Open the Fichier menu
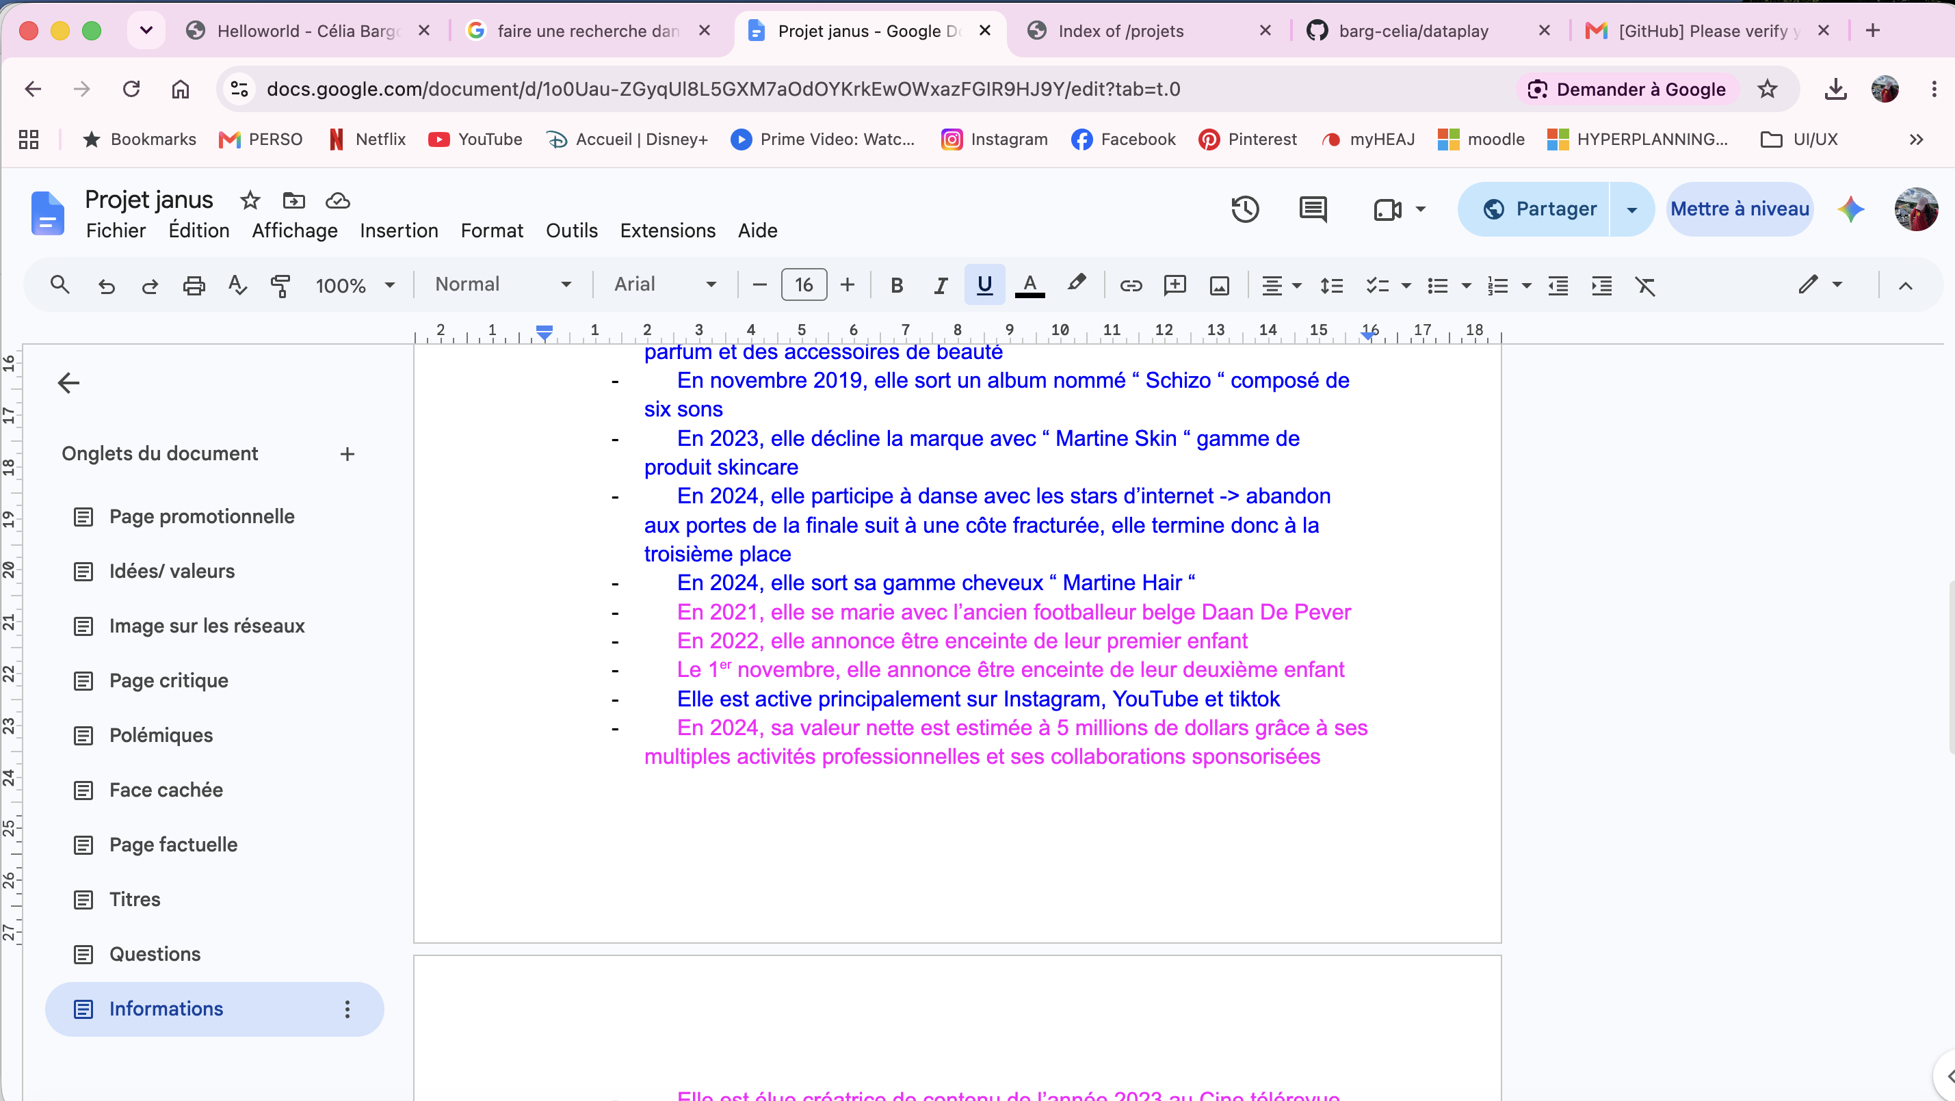Image resolution: width=1955 pixels, height=1101 pixels. (x=116, y=230)
